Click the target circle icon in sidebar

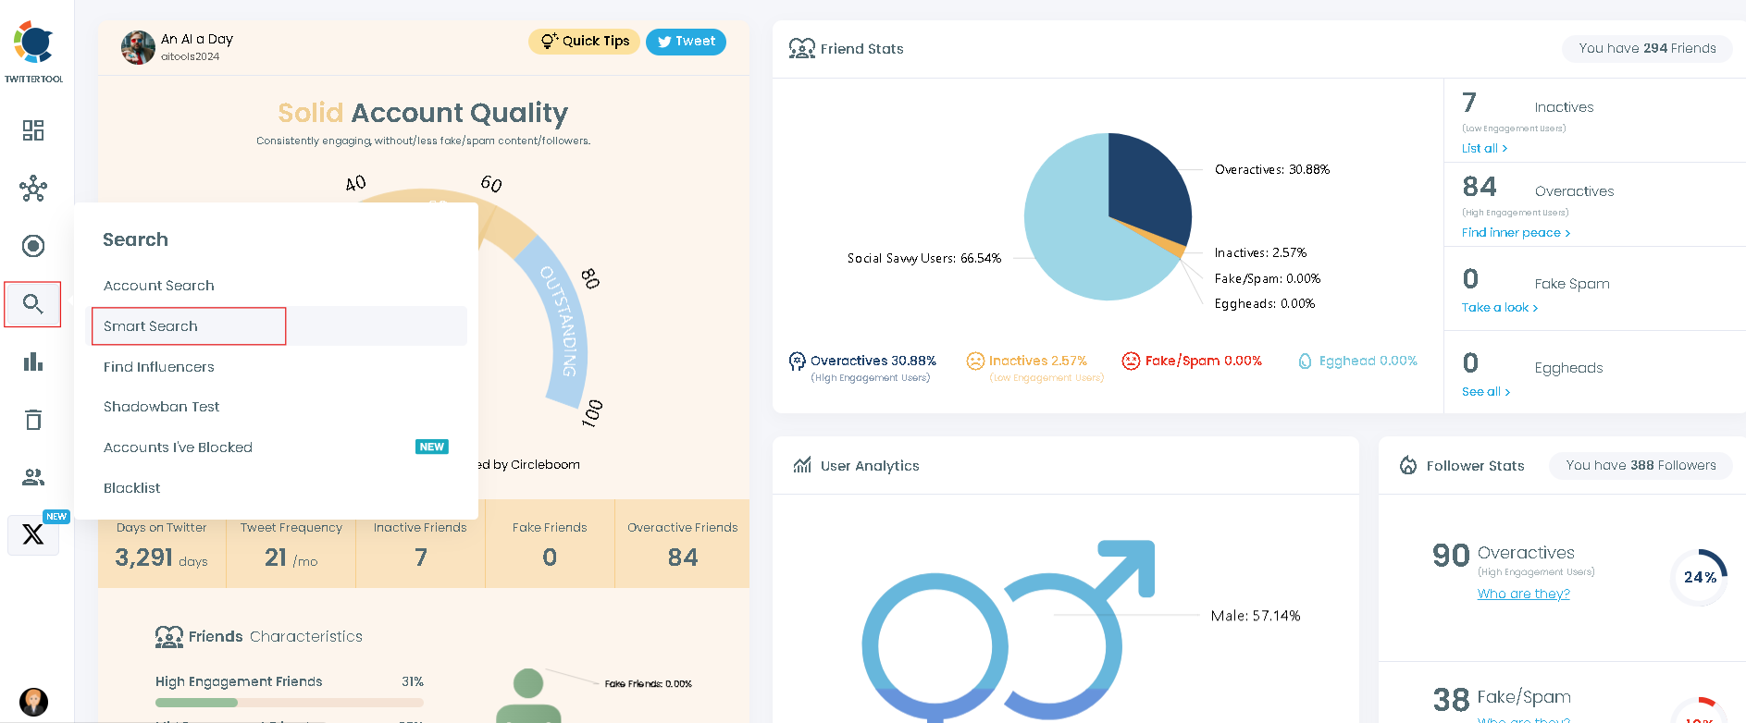click(33, 246)
